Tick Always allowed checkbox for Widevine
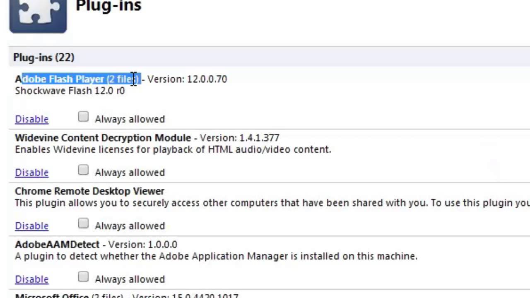Image resolution: width=530 pixels, height=298 pixels. (x=83, y=171)
